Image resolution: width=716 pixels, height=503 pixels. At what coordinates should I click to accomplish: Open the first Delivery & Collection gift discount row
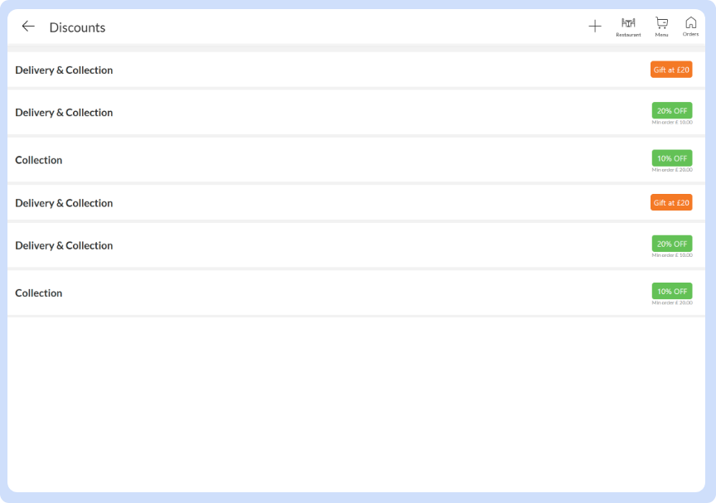[64, 70]
